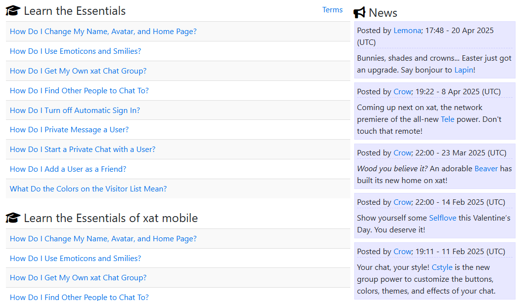Open the Beaver power link
The image size is (518, 301).
pyautogui.click(x=486, y=168)
